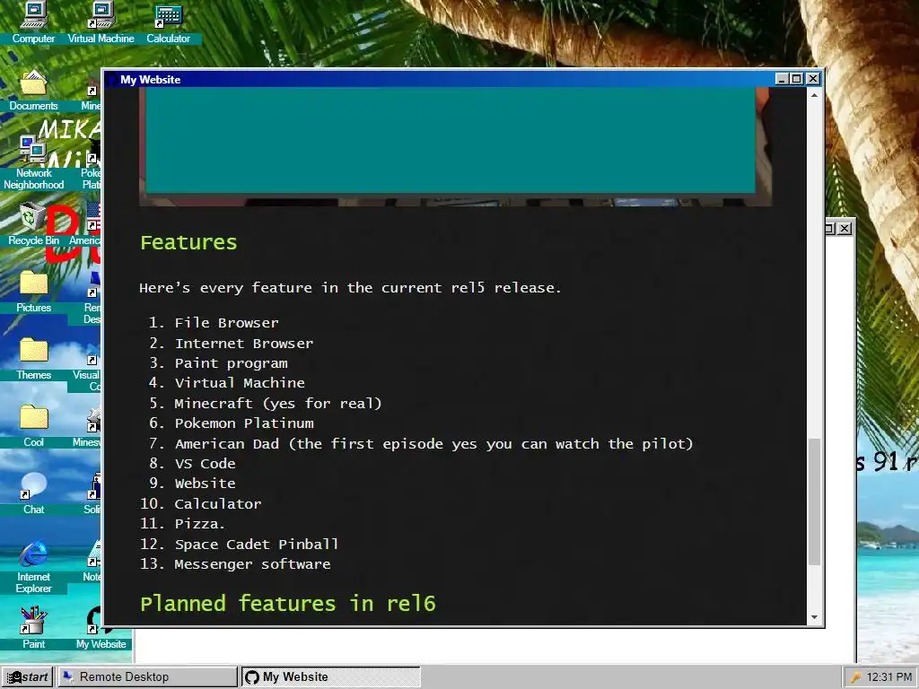Click scrollbar up arrow in My Website window
This screenshot has height=689, width=919.
[814, 95]
